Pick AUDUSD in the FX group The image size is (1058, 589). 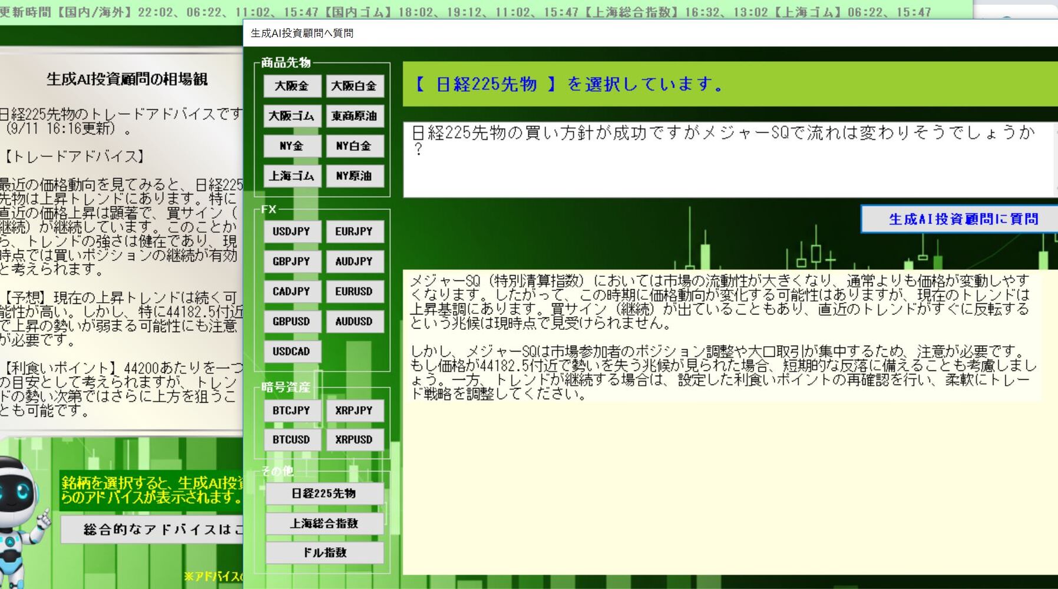click(x=355, y=322)
